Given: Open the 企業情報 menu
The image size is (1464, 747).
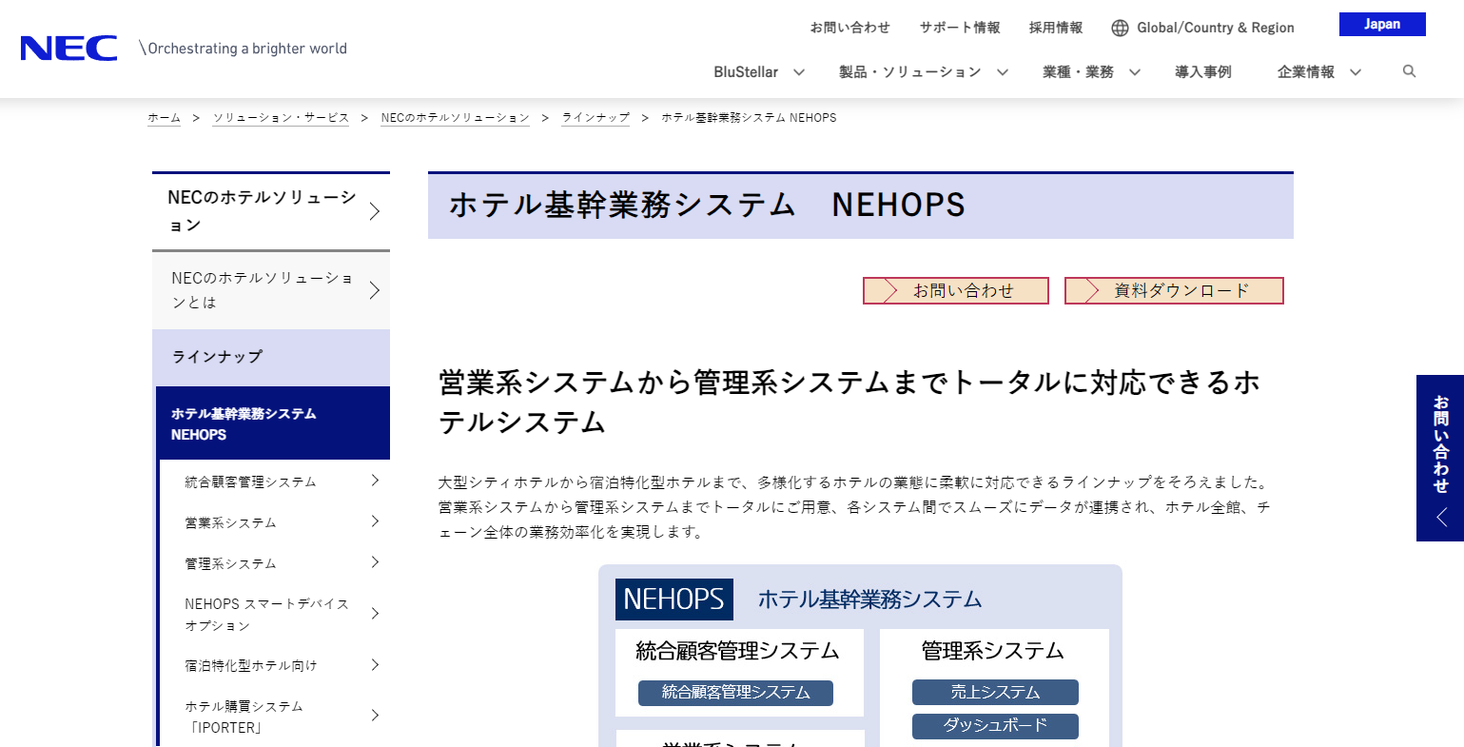Looking at the screenshot, I should [x=1305, y=72].
